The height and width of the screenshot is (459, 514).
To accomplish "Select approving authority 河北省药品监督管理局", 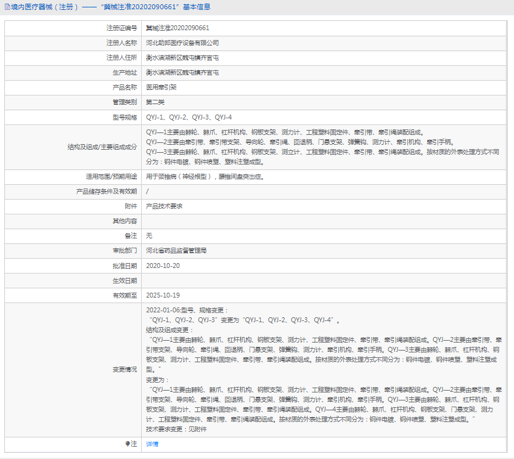I will pos(176,251).
